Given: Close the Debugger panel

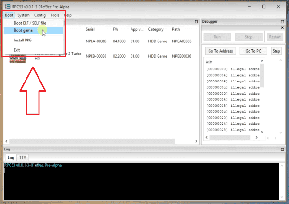Looking at the screenshot, I should pos(282,27).
